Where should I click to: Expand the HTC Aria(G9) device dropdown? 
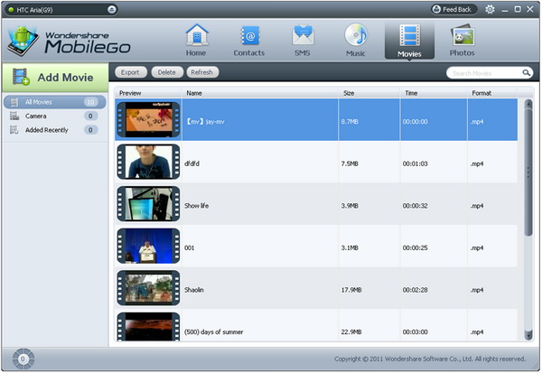111,10
